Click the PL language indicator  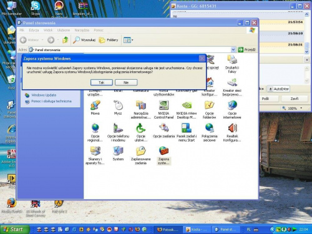(248, 230)
